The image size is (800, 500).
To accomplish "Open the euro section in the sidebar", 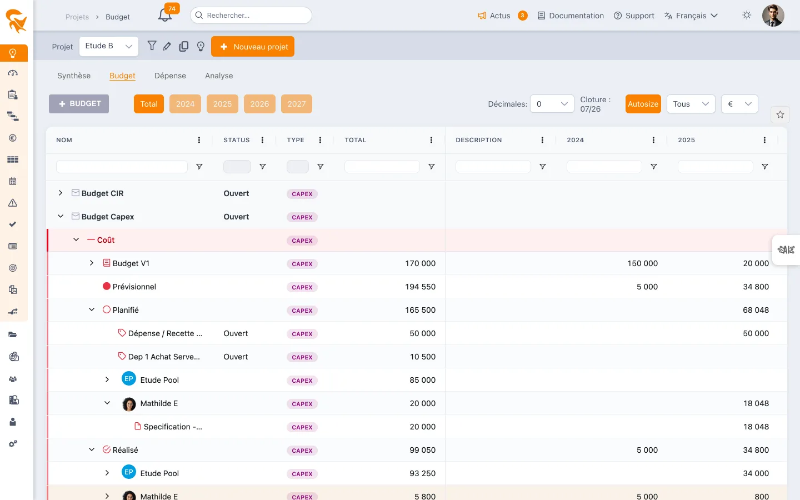I will pyautogui.click(x=13, y=138).
